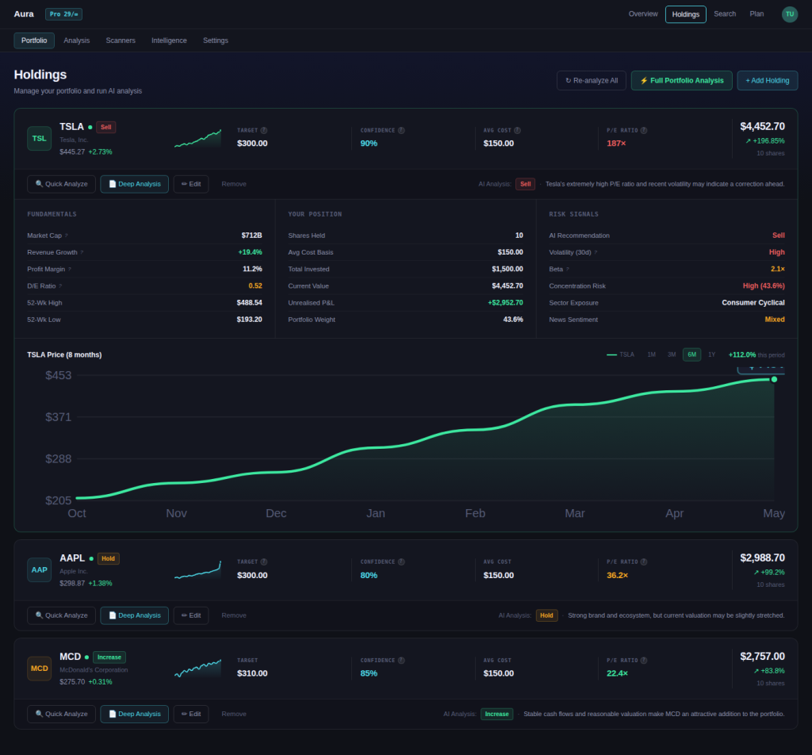Switch chart range to 1Y
Image resolution: width=812 pixels, height=755 pixels.
(712, 355)
